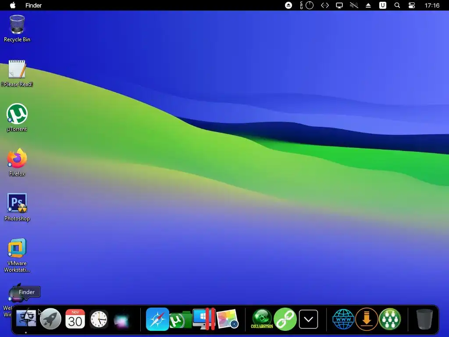Select the Firefox desktop shortcut
This screenshot has height=337, width=449.
pyautogui.click(x=17, y=162)
